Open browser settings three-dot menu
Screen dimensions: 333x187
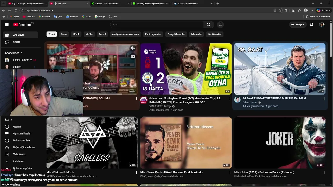312,10
